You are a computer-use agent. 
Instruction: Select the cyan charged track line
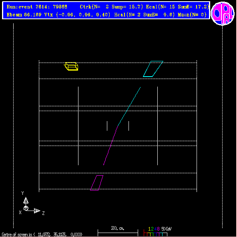coord(129,106)
